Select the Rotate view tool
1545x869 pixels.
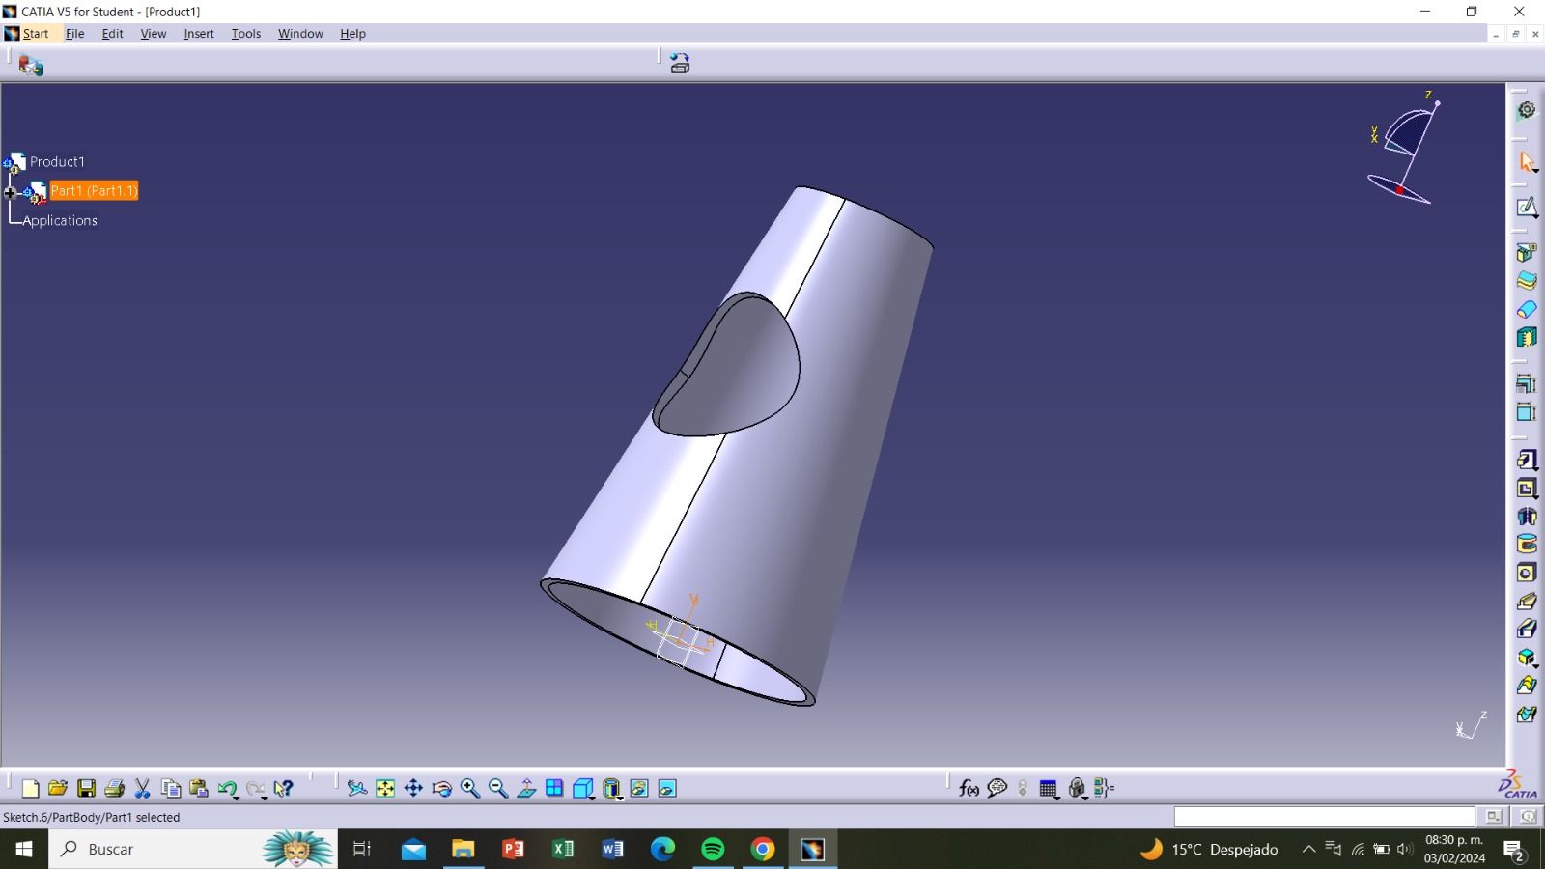441,789
